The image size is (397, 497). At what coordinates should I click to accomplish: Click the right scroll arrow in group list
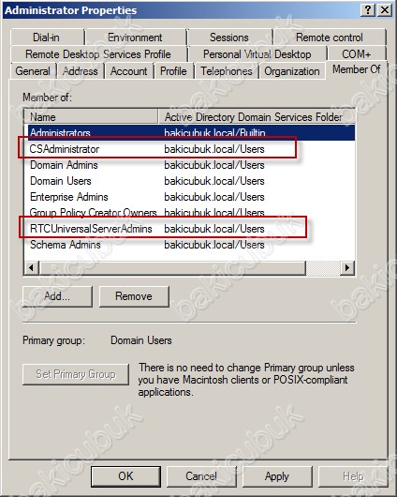click(x=347, y=268)
